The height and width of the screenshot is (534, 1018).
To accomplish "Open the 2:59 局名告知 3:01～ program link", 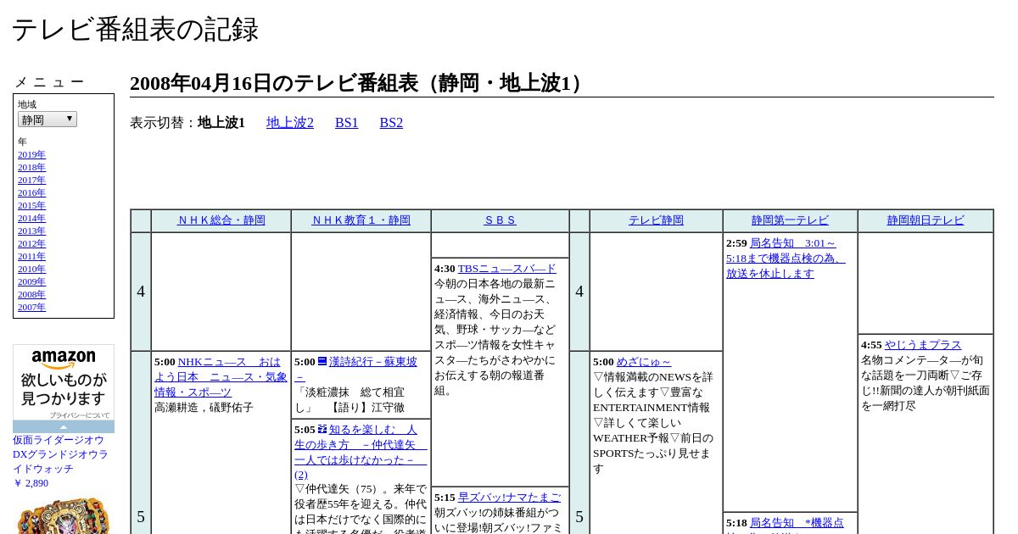I will tap(786, 259).
